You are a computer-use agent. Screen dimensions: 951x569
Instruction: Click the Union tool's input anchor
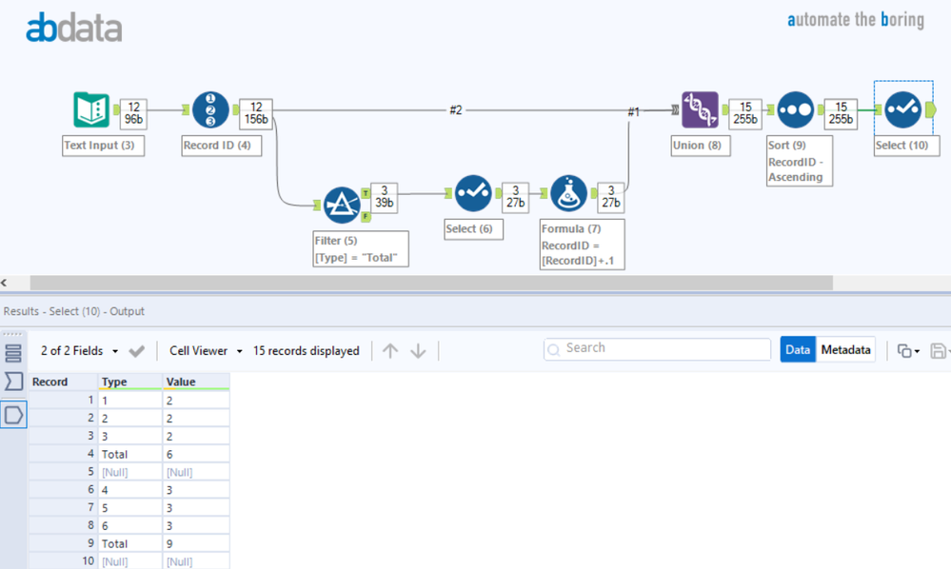[675, 109]
